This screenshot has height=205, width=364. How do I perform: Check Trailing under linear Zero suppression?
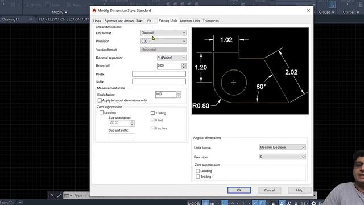pyautogui.click(x=152, y=113)
